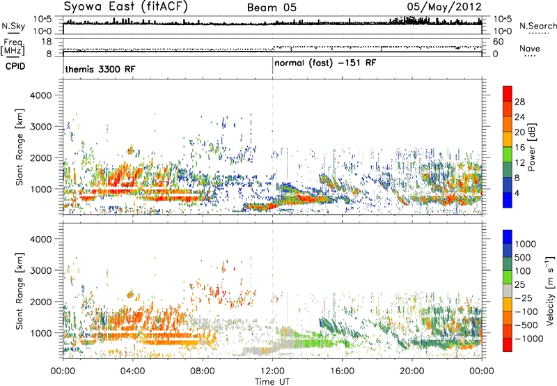Click the blue bottom of power color bar
557x386 pixels.
pos(508,201)
